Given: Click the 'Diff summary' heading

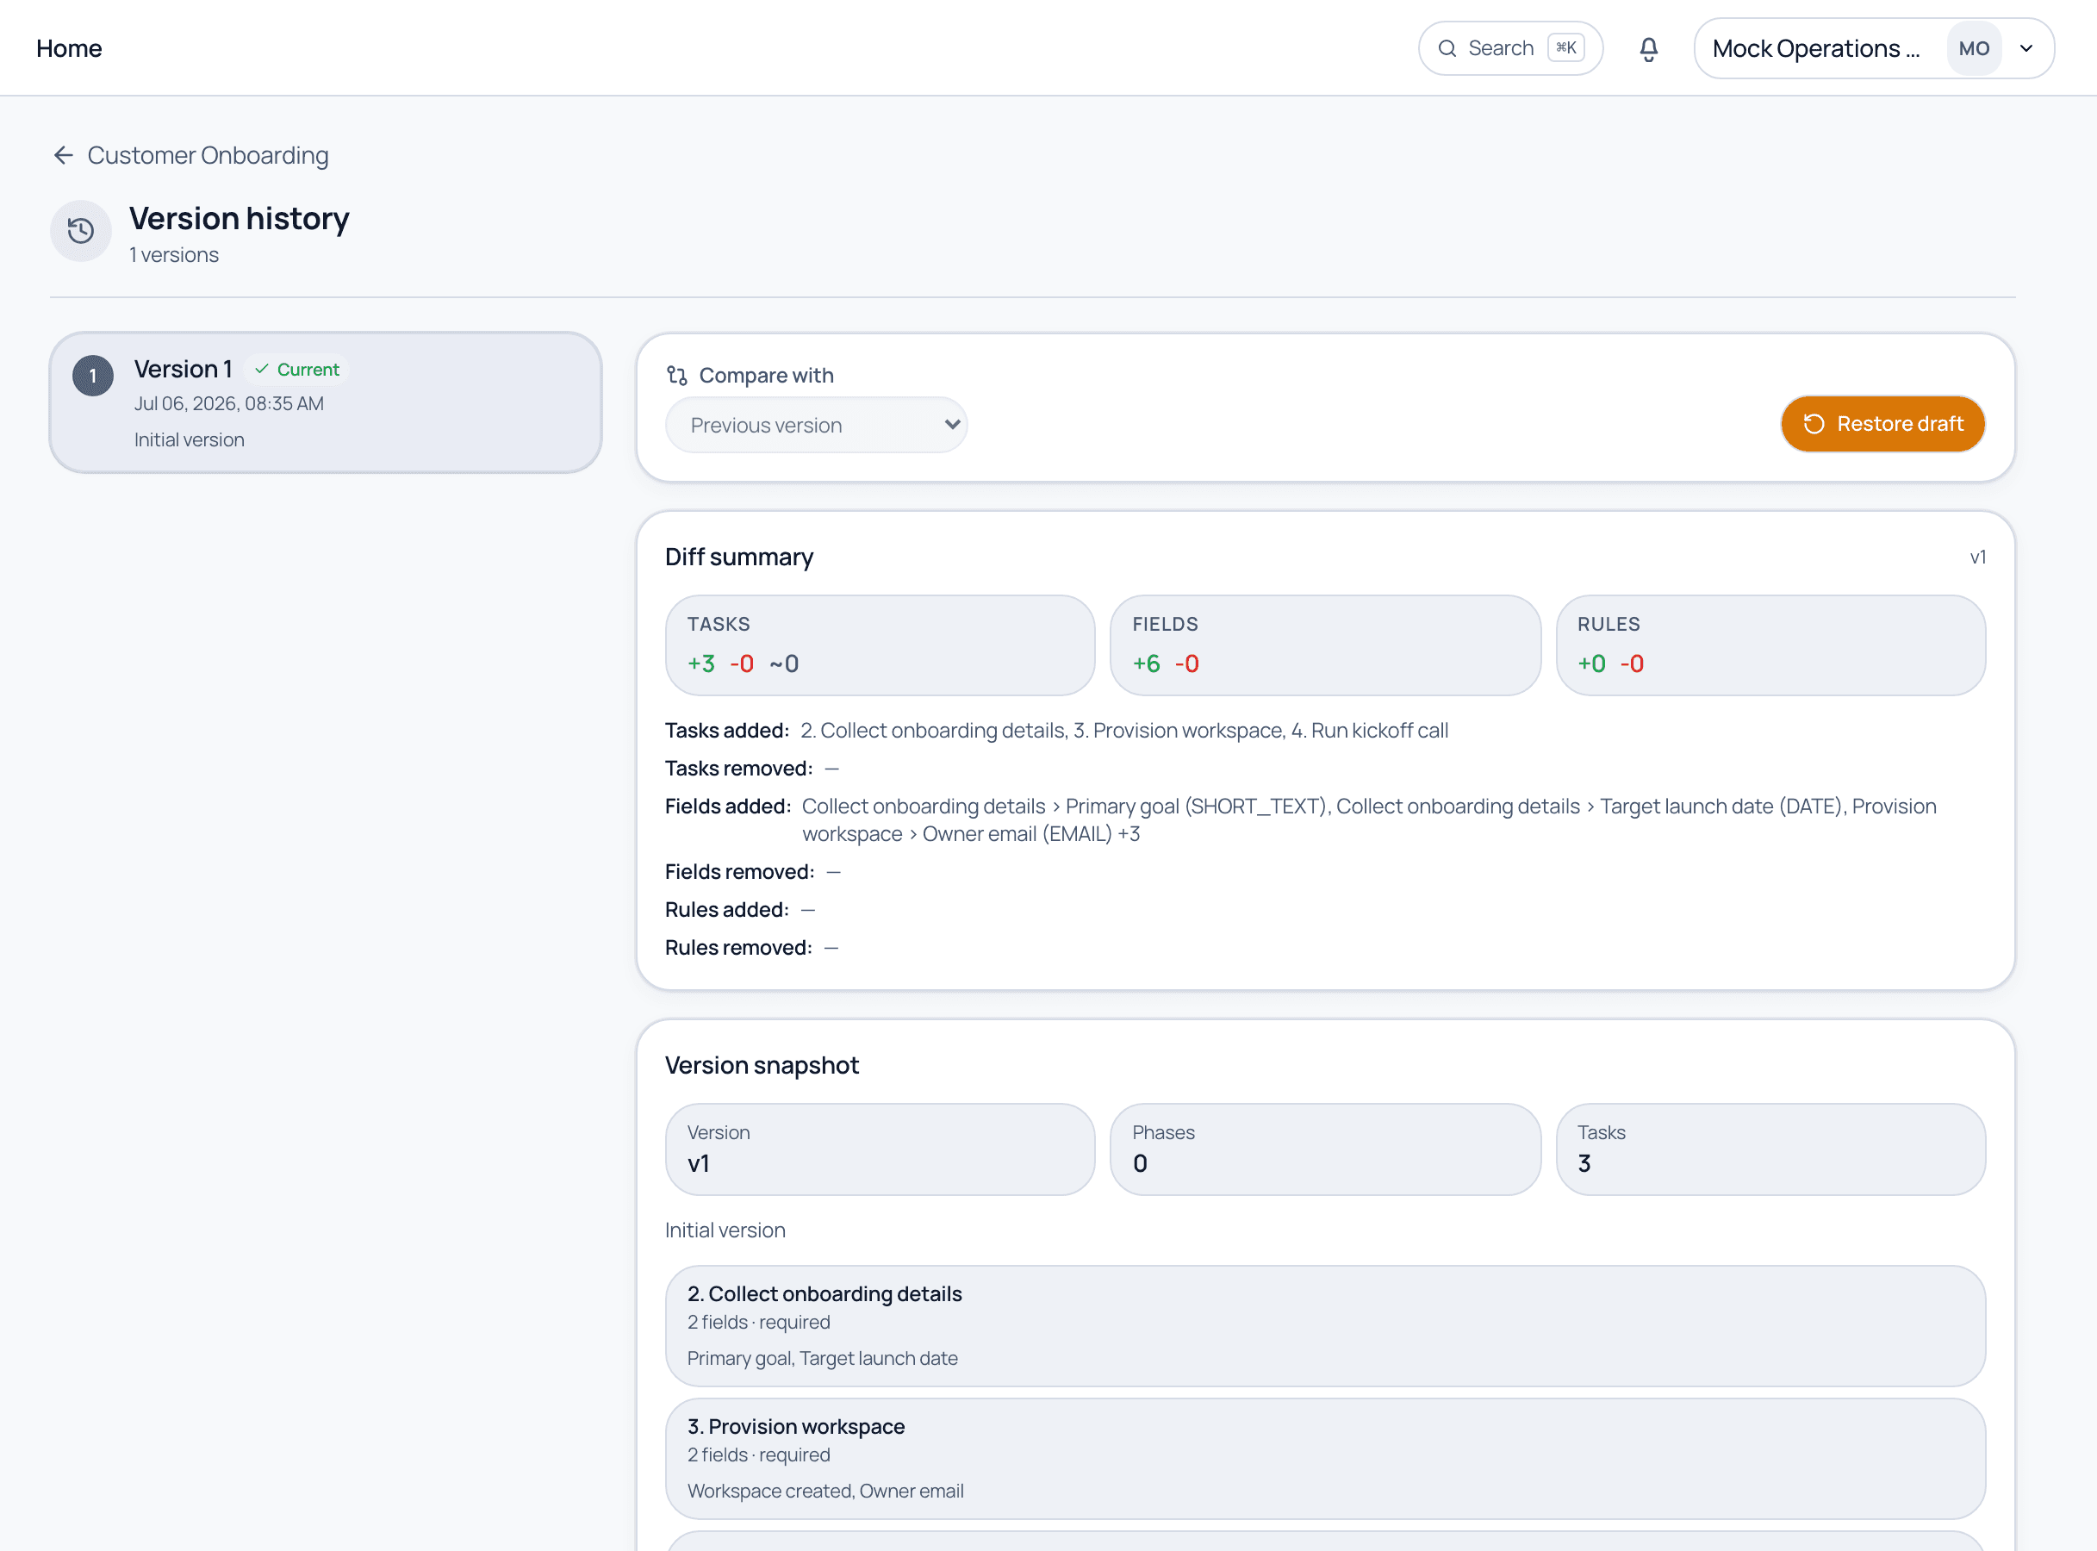Looking at the screenshot, I should [x=738, y=557].
